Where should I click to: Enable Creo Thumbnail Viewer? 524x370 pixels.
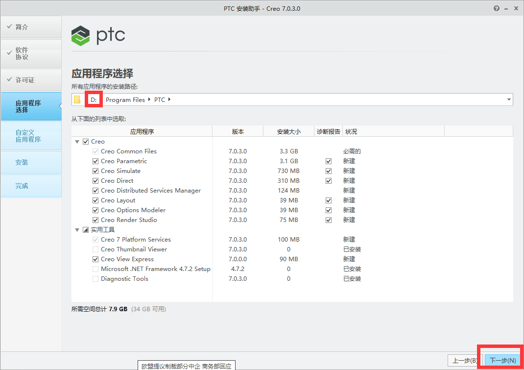coord(95,249)
